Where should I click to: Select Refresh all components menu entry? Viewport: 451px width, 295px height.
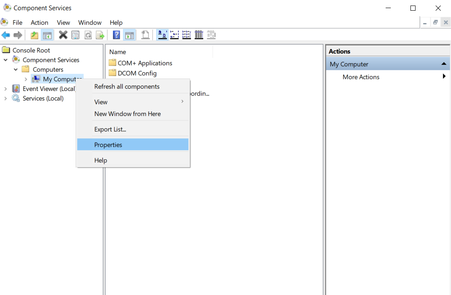pyautogui.click(x=127, y=87)
